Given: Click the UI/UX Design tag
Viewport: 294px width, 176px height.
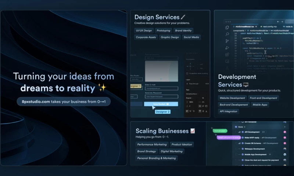Looking at the screenshot, I should pyautogui.click(x=143, y=31).
